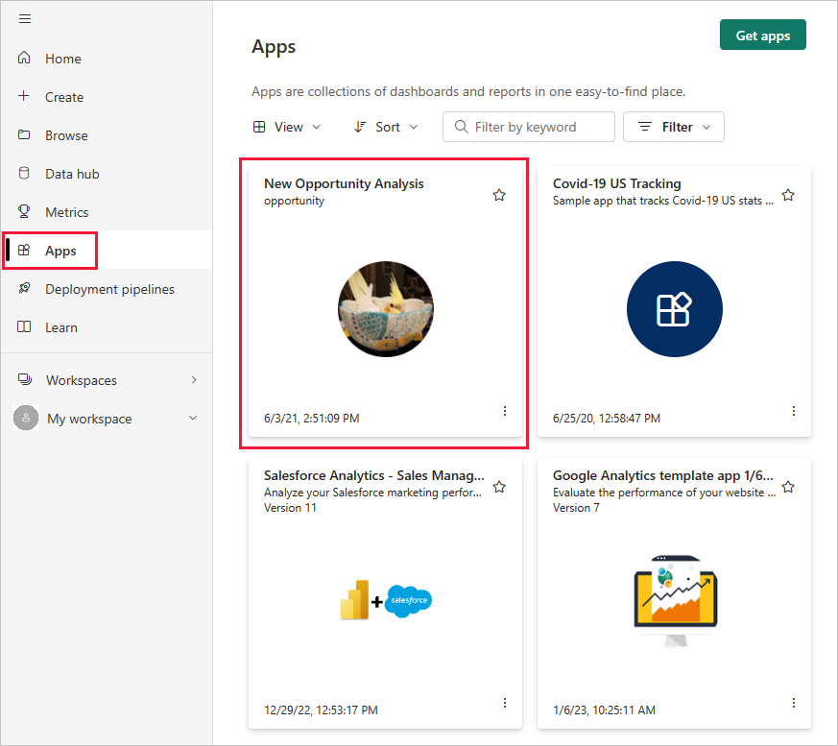
Task: Click the Covid-19 app blue circle logo
Action: [x=675, y=309]
